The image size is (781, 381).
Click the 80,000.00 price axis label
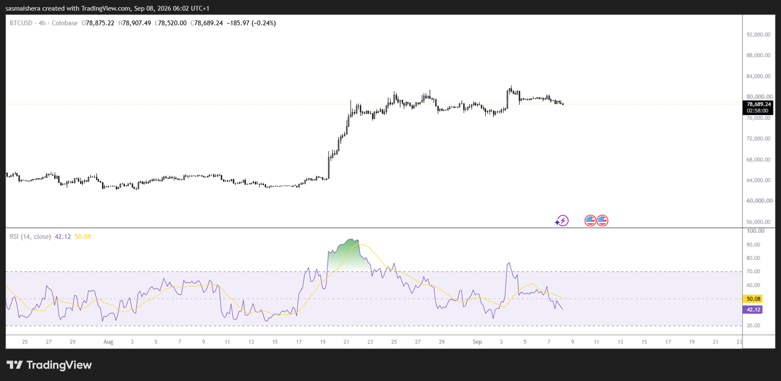[x=760, y=96]
